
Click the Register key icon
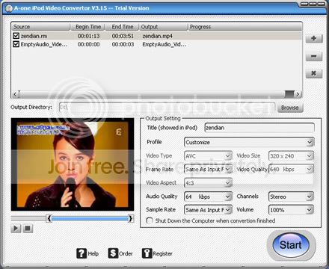[147, 253]
